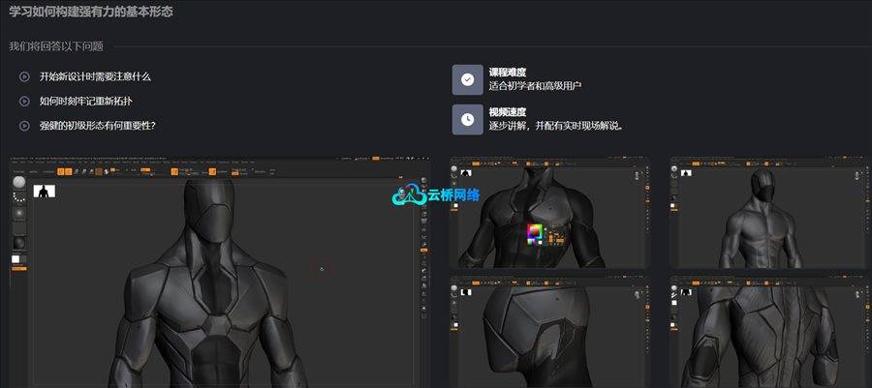
Task: Open 强健的初级形态有何重要性 topic
Action: coord(98,125)
